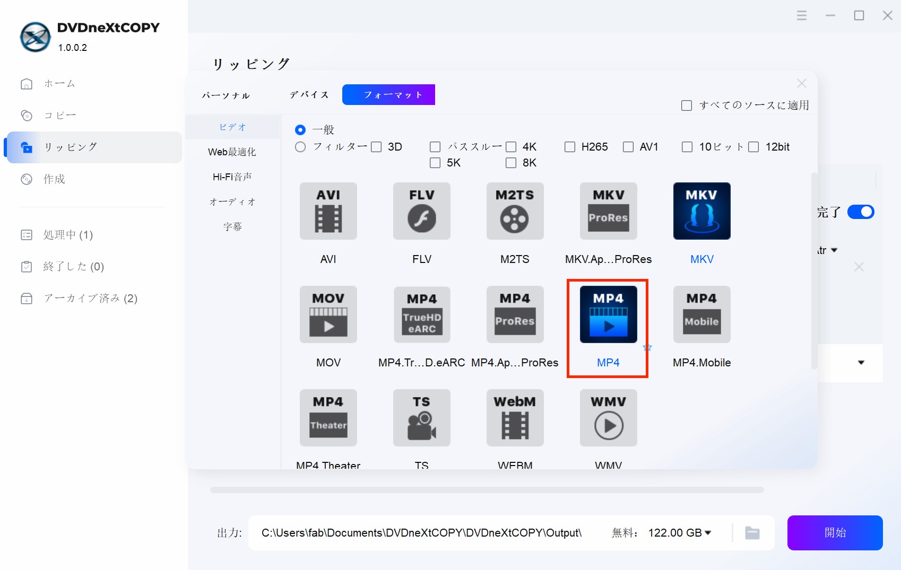Select the フォーマット tab
This screenshot has height=570, width=901.
click(x=388, y=95)
